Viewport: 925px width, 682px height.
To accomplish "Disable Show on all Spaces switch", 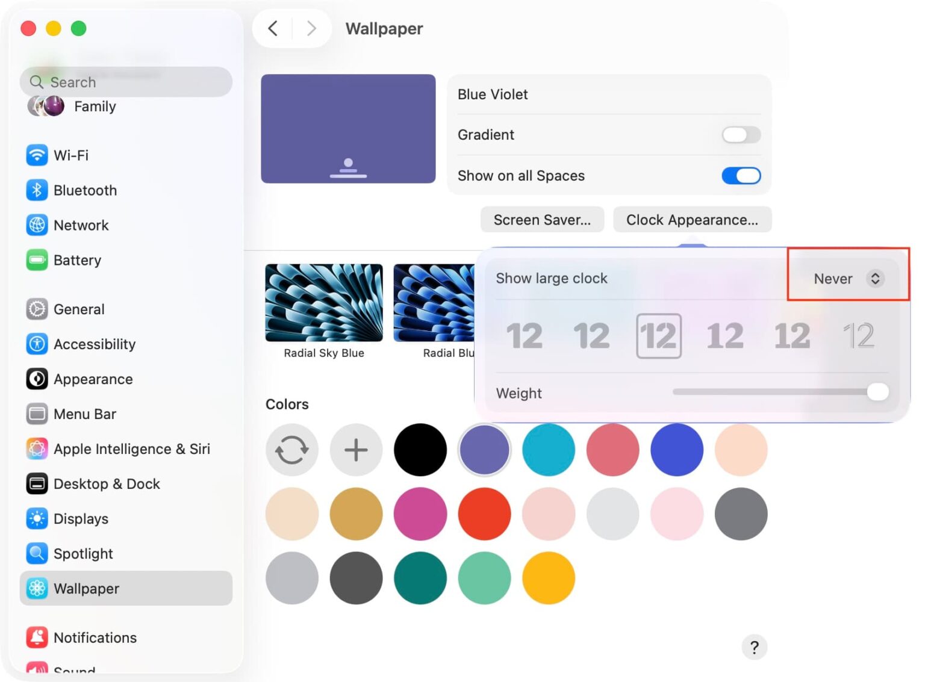I will (741, 176).
